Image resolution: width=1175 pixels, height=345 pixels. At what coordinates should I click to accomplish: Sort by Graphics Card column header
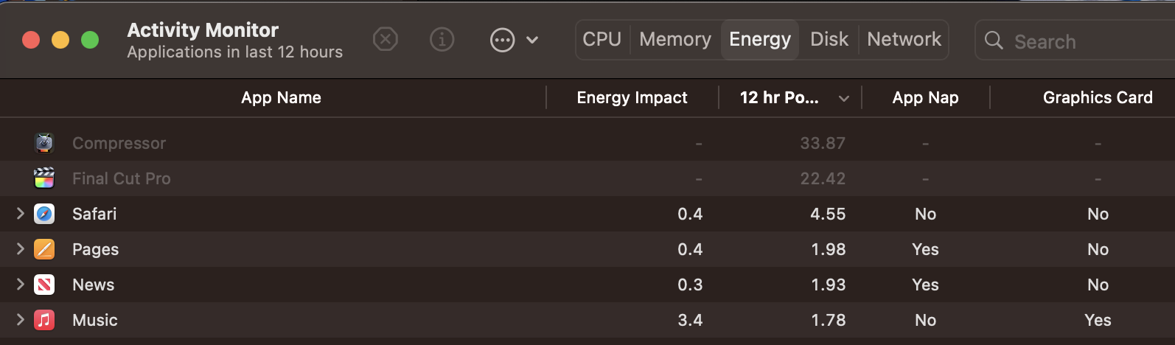point(1098,97)
